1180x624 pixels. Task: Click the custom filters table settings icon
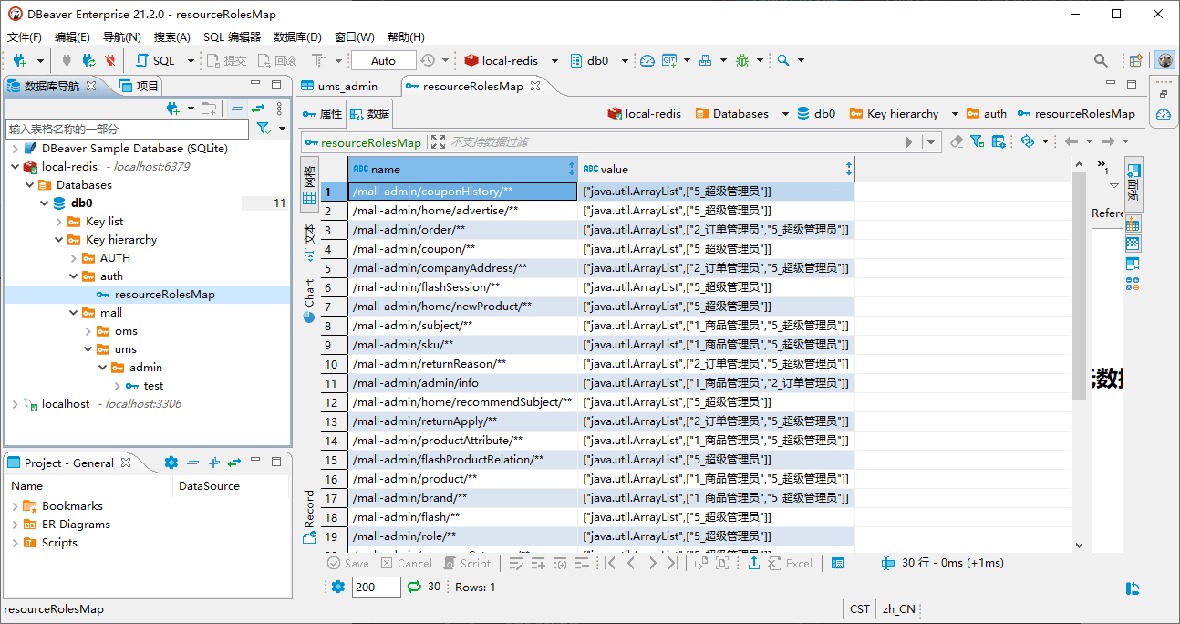tap(999, 141)
